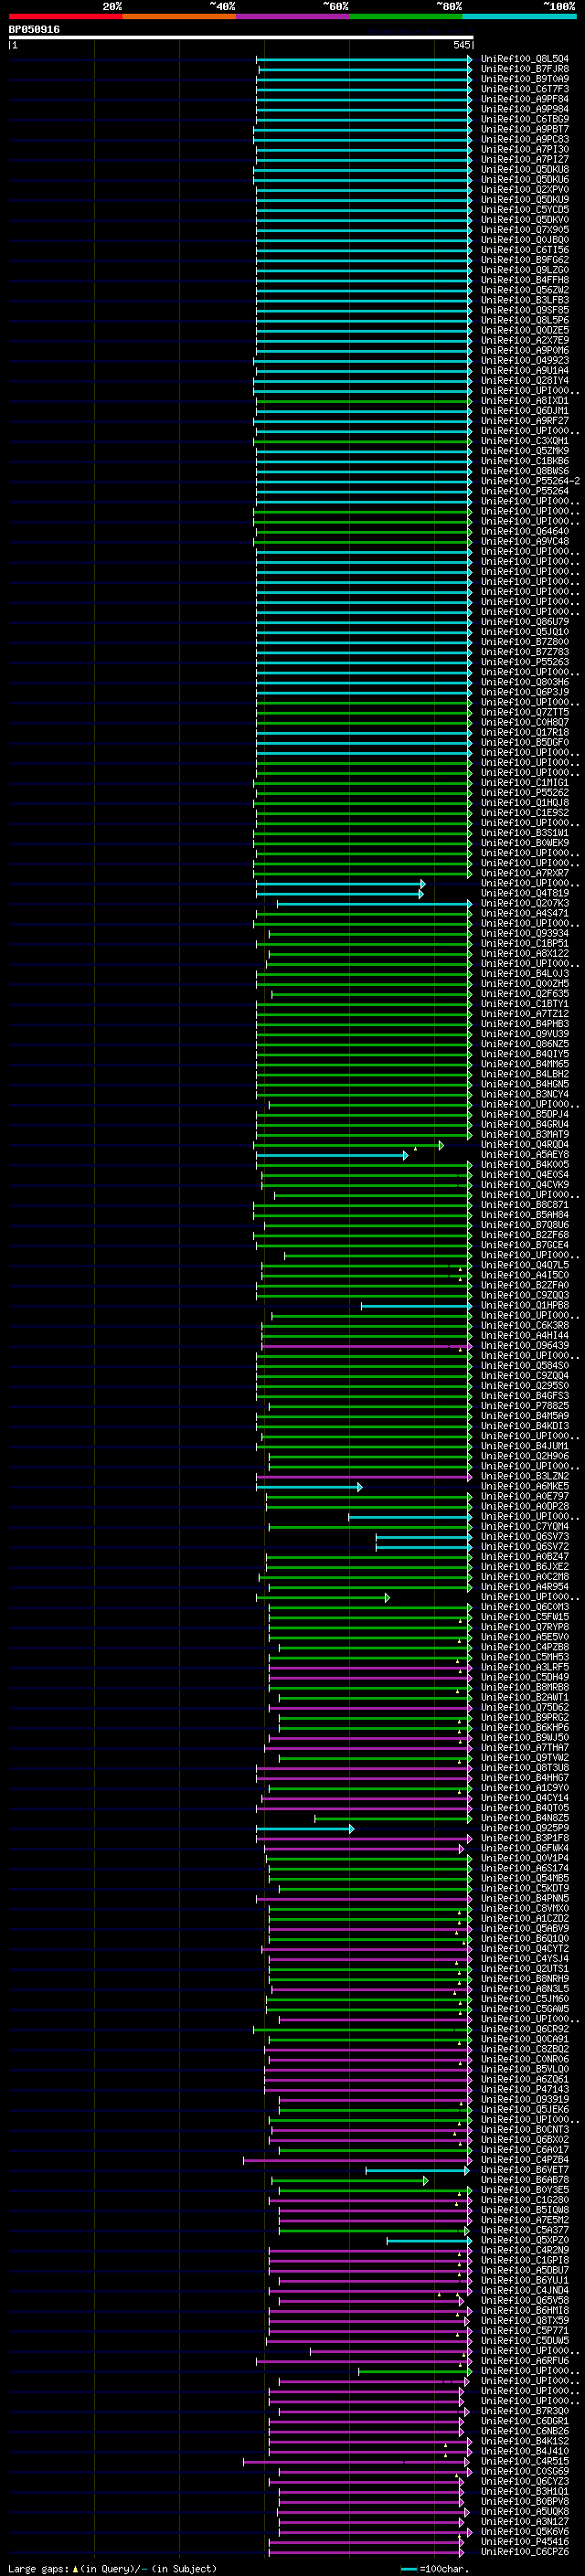Click label UniRef100_Q93934
The image size is (585, 2576).
(524, 934)
